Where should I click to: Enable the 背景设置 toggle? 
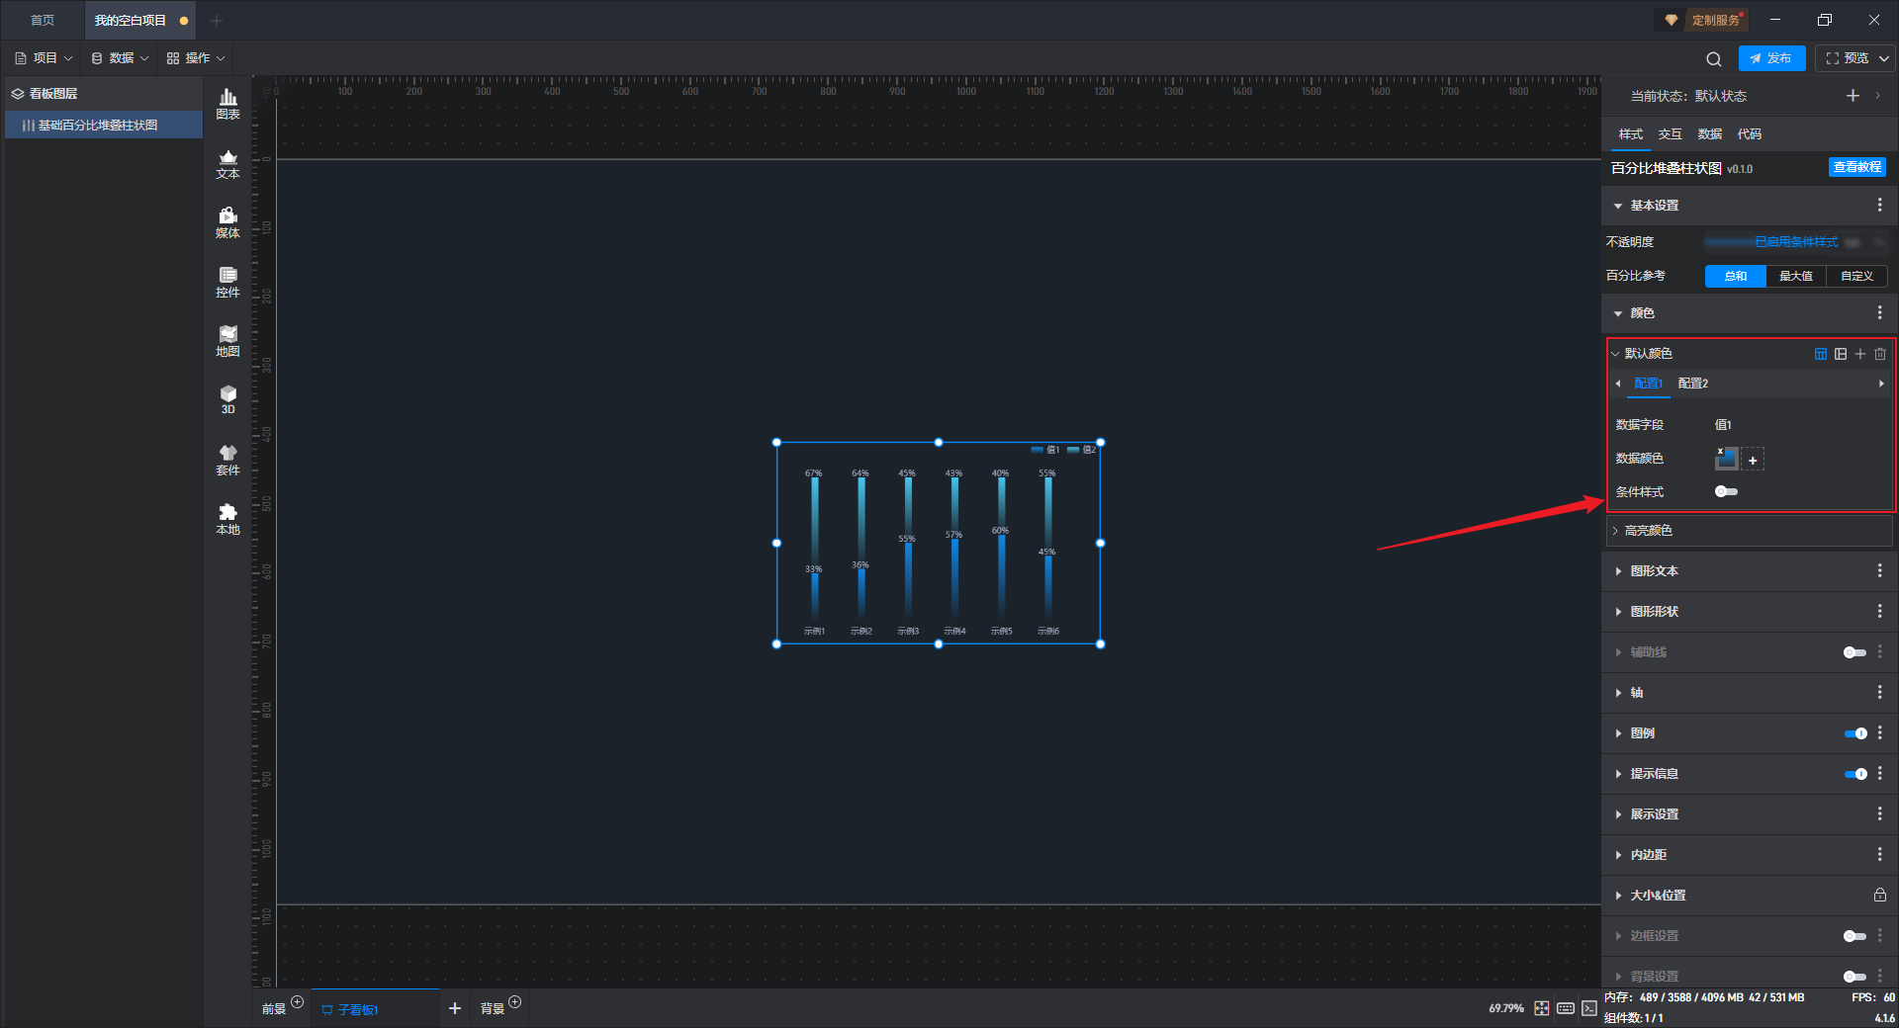[x=1854, y=977]
